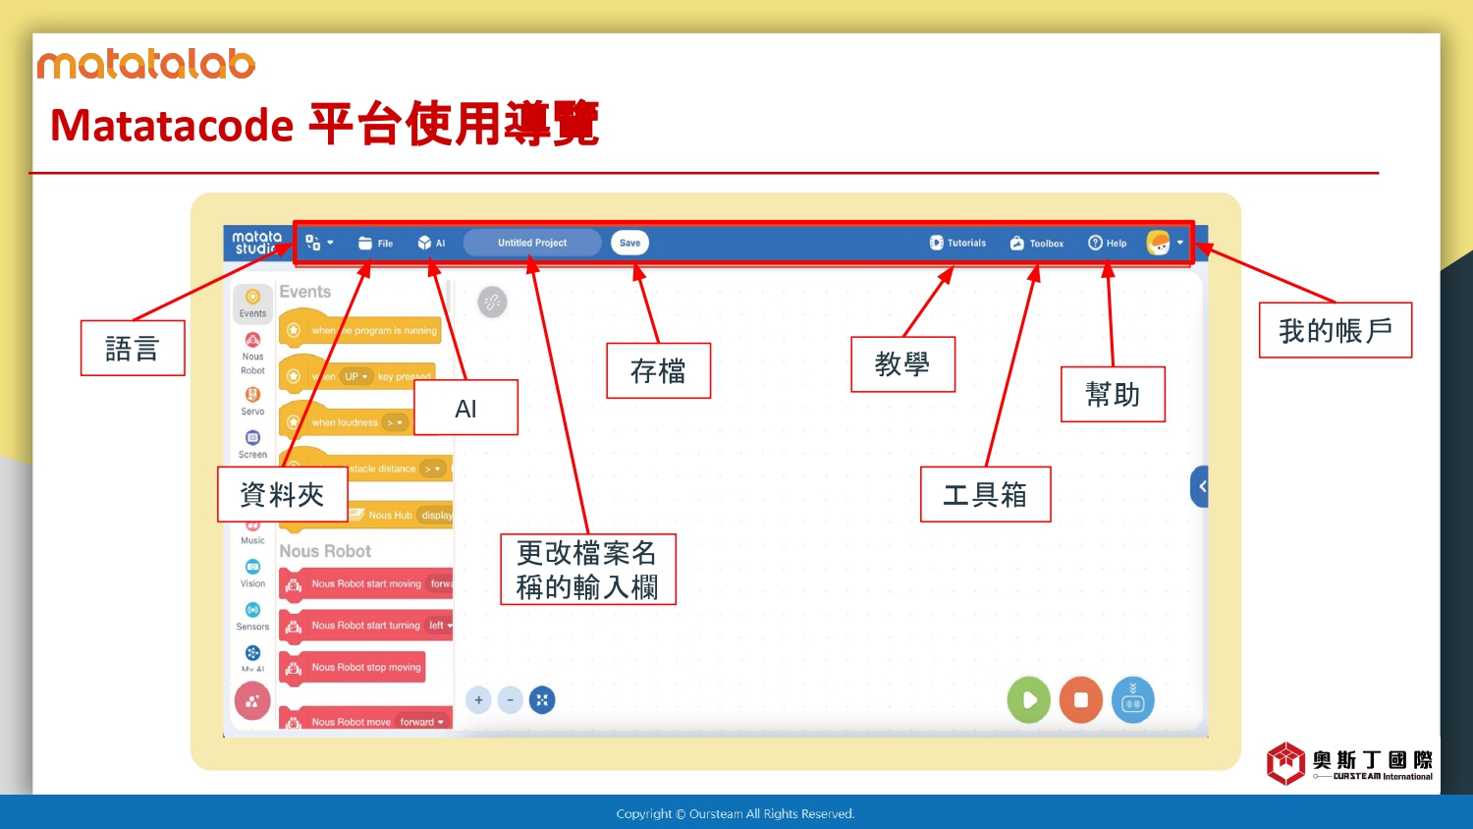Open Tutorials
The width and height of the screenshot is (1473, 829).
957,243
